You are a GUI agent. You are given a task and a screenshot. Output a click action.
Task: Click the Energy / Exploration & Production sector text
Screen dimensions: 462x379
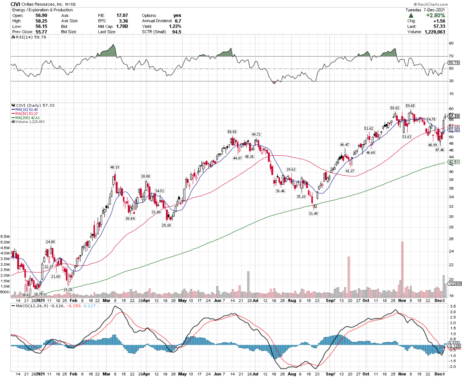point(42,10)
